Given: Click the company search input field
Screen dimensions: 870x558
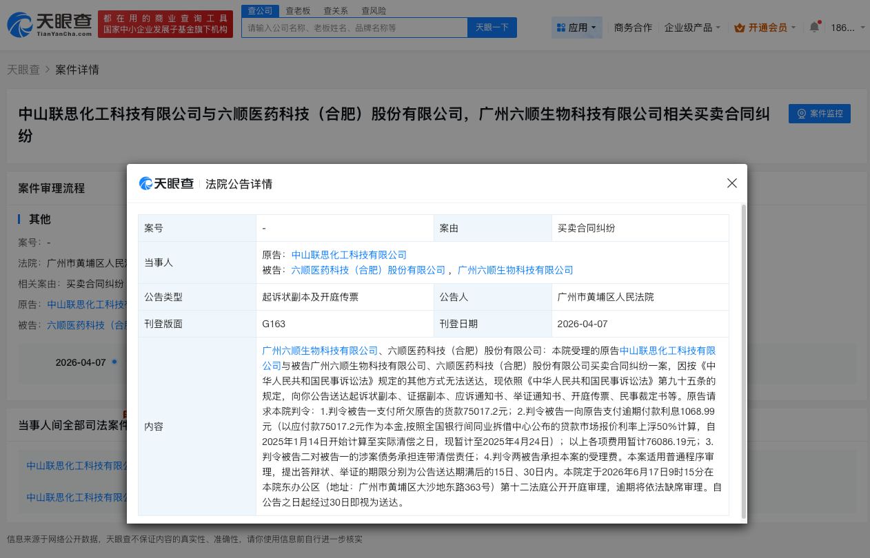Looking at the screenshot, I should [x=358, y=28].
